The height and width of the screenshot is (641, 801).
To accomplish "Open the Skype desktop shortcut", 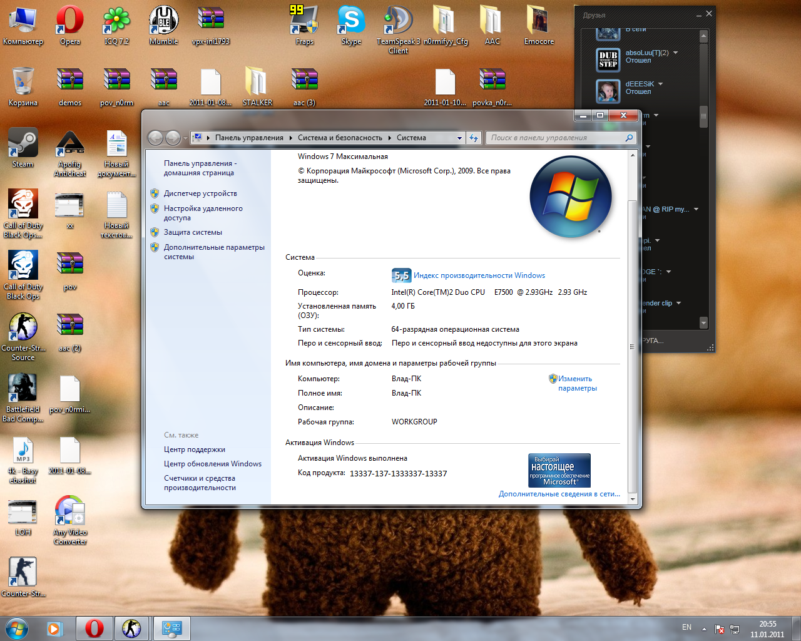I will coord(351,25).
